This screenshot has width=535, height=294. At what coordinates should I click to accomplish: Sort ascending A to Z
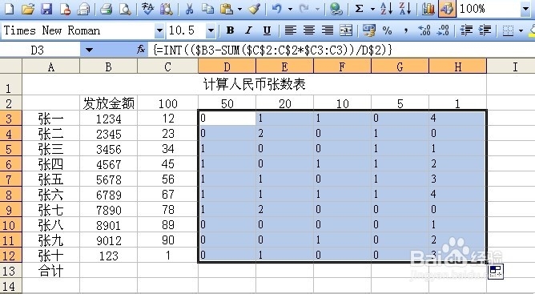click(x=386, y=9)
